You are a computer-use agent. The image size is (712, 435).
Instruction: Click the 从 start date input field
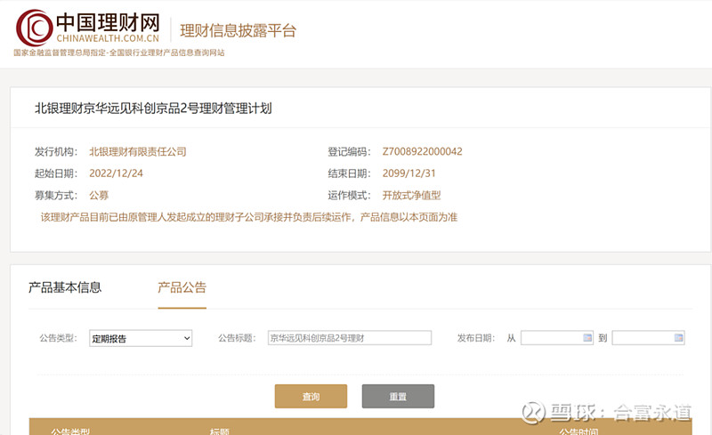pyautogui.click(x=557, y=338)
